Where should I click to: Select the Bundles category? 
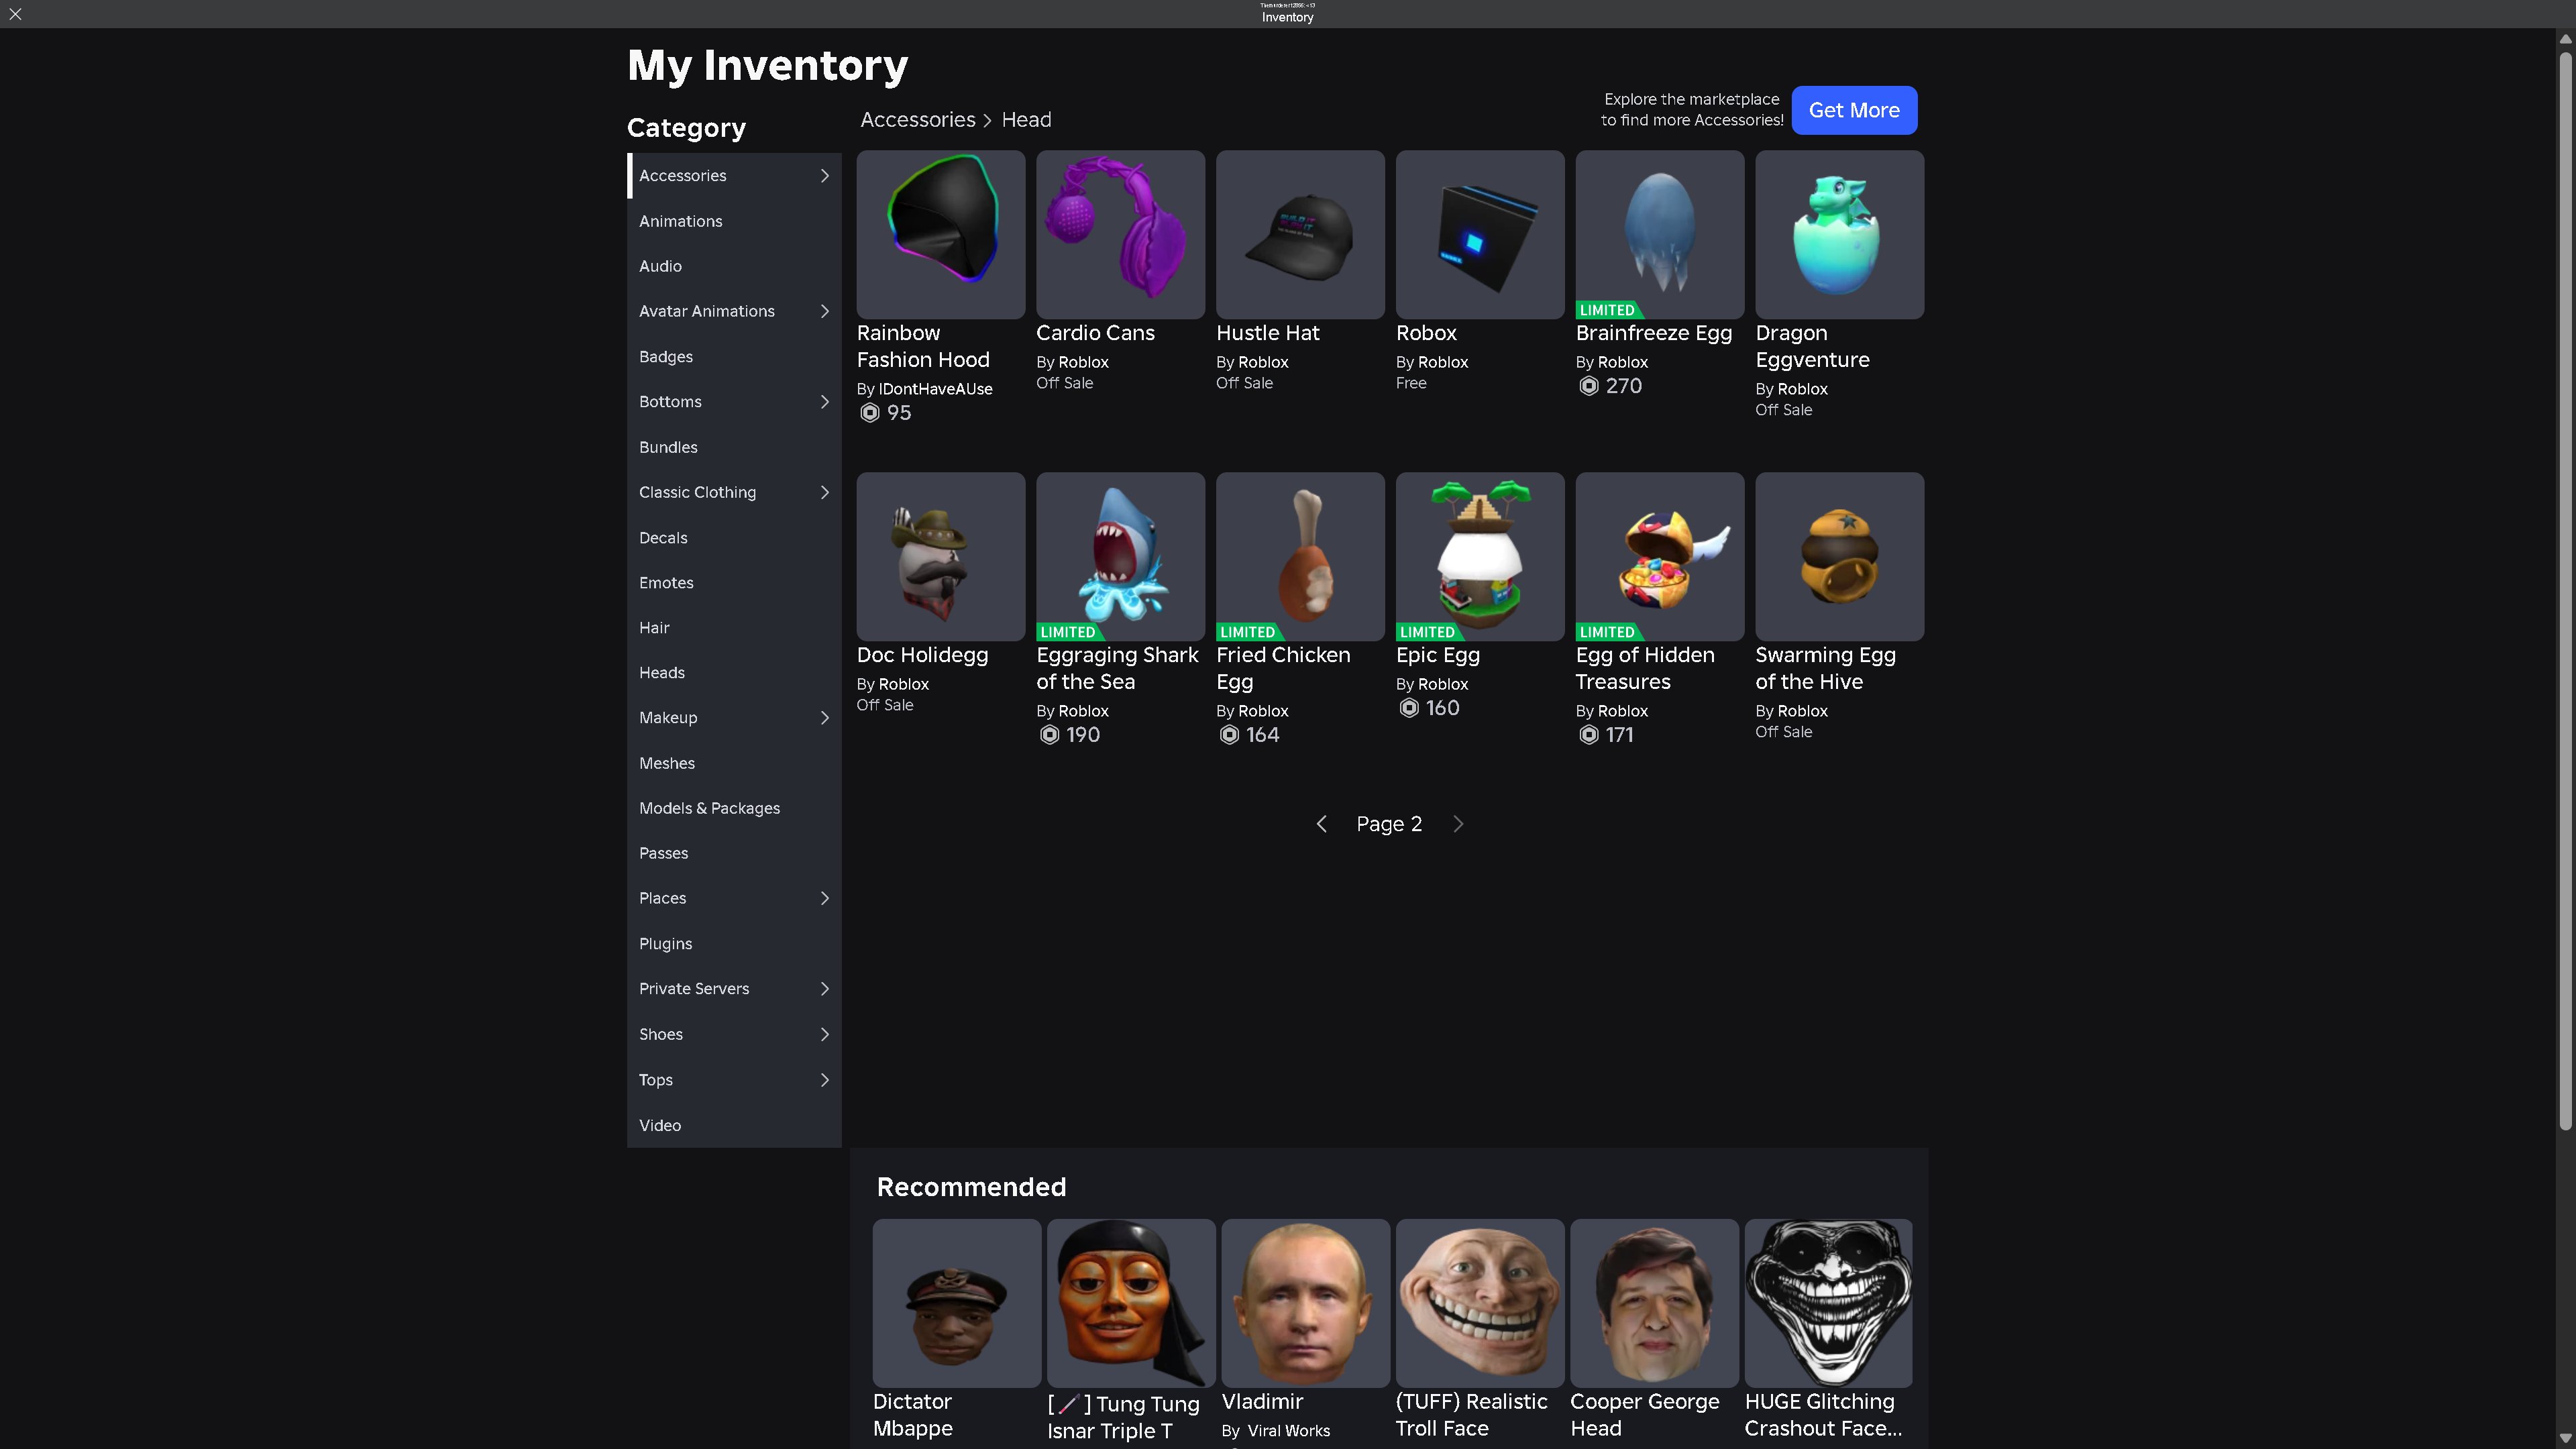click(734, 447)
